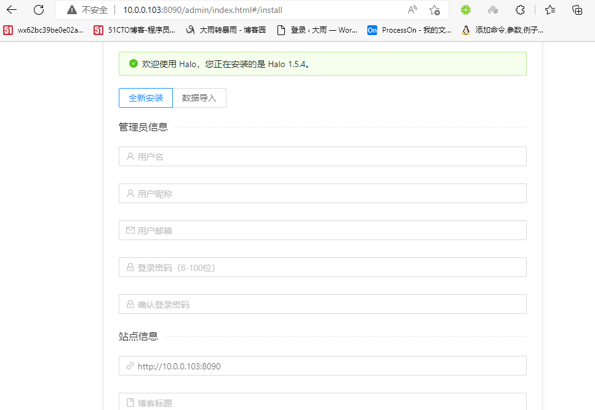The height and width of the screenshot is (410, 595).
Task: Open the green circular extension icon
Action: [466, 10]
